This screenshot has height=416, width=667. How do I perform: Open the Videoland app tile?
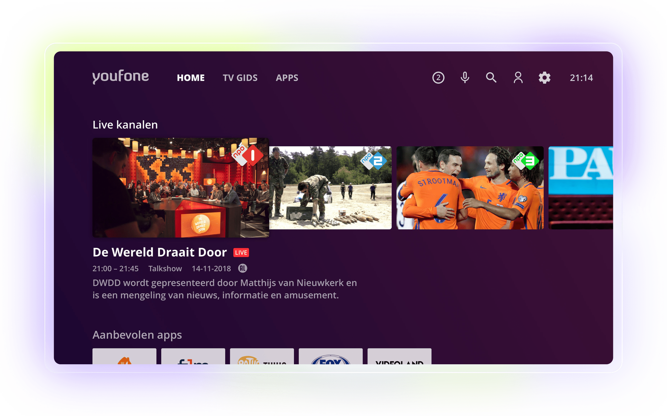(x=399, y=356)
